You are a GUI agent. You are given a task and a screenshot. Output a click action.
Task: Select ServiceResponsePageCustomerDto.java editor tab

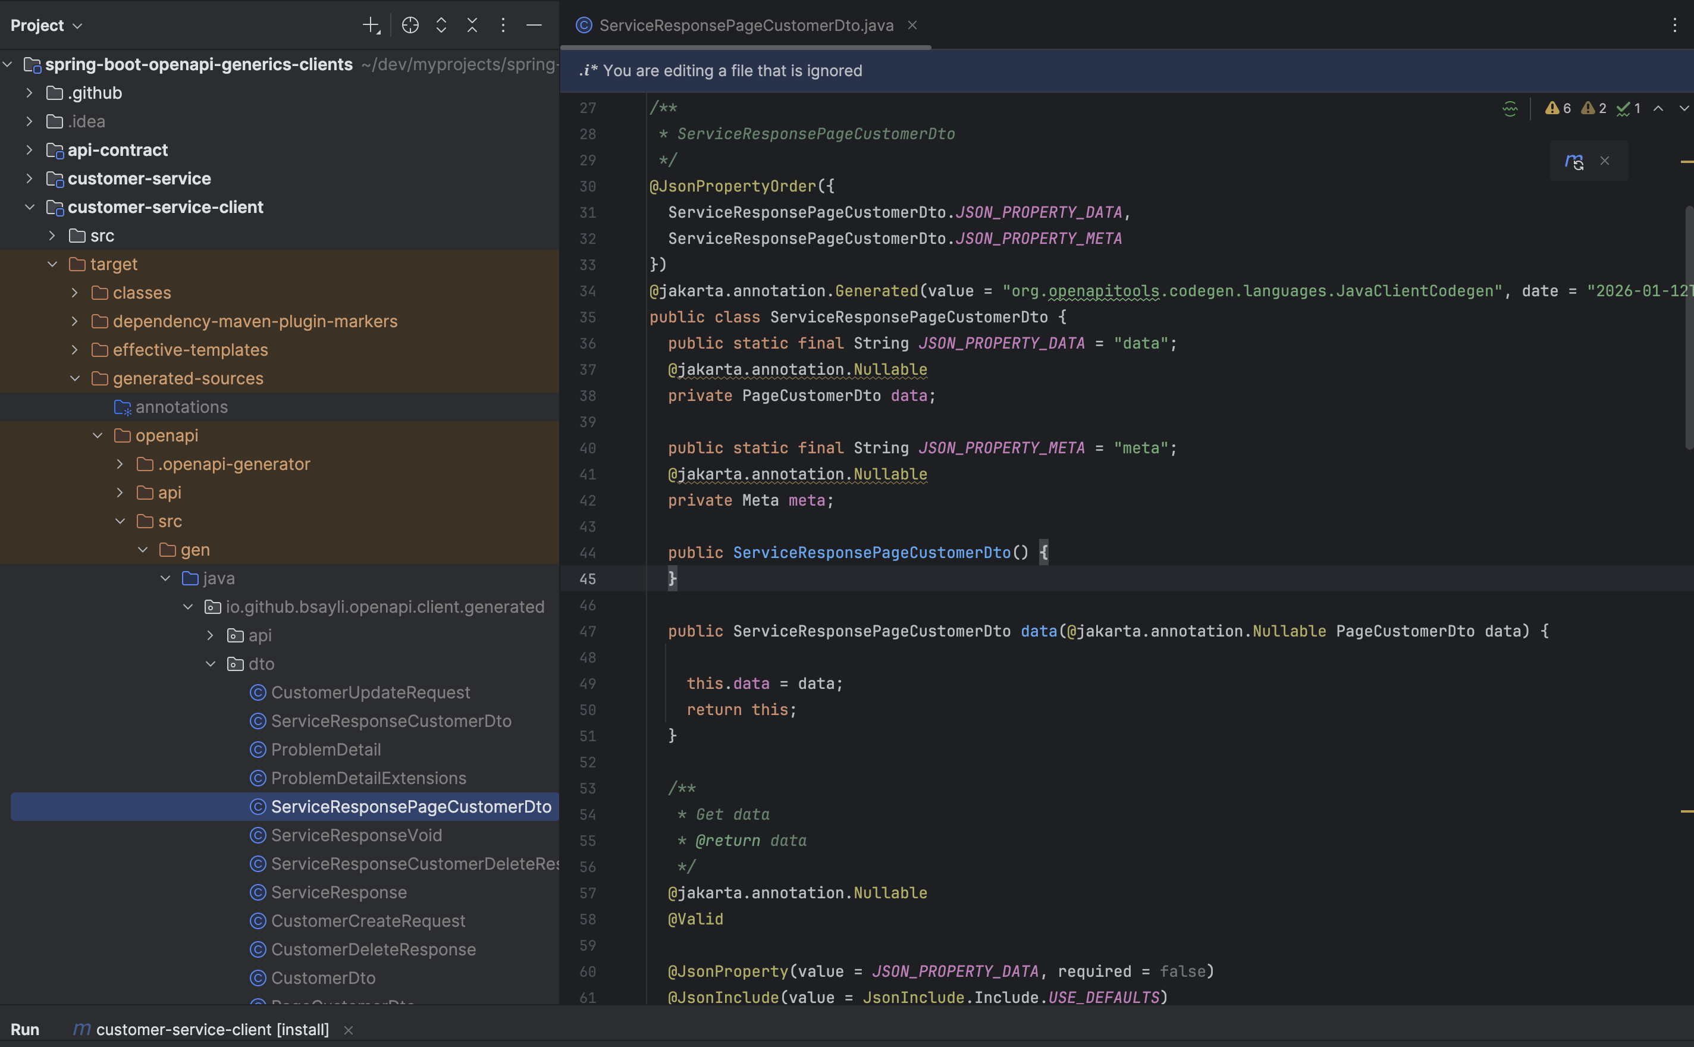coord(745,26)
